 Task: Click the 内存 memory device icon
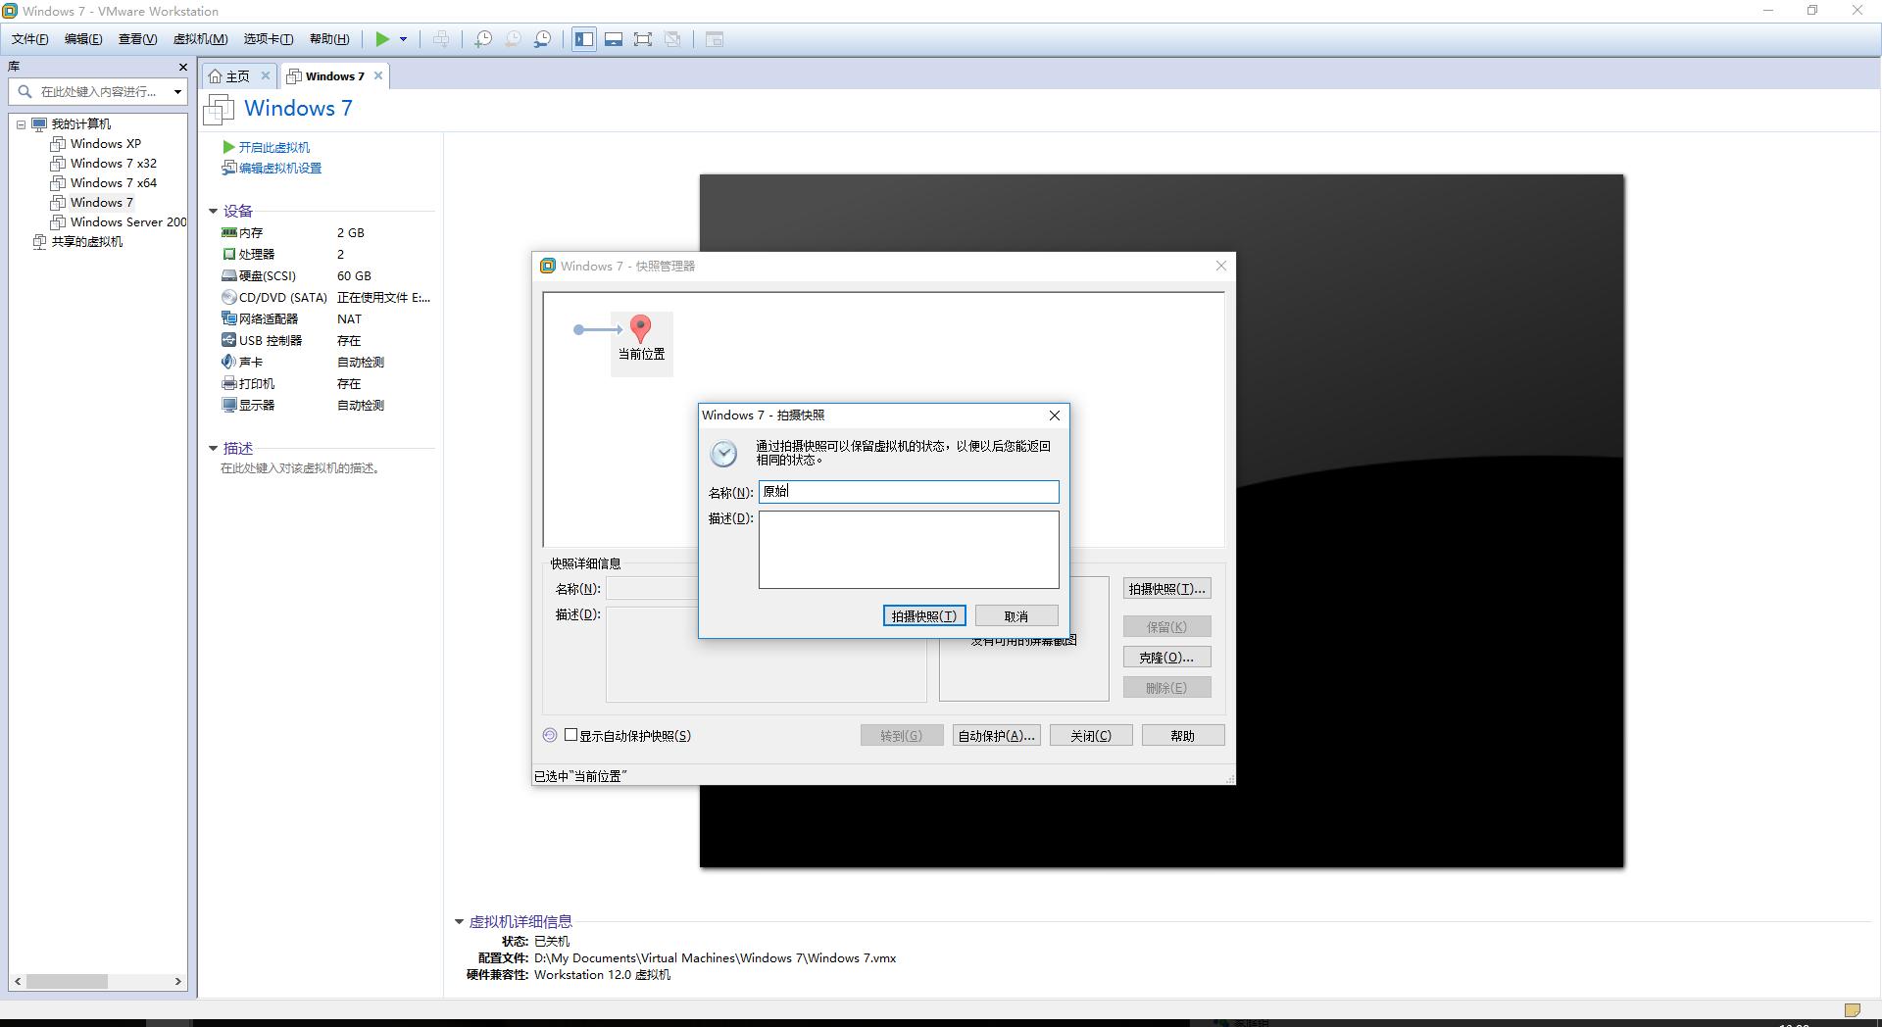(228, 232)
